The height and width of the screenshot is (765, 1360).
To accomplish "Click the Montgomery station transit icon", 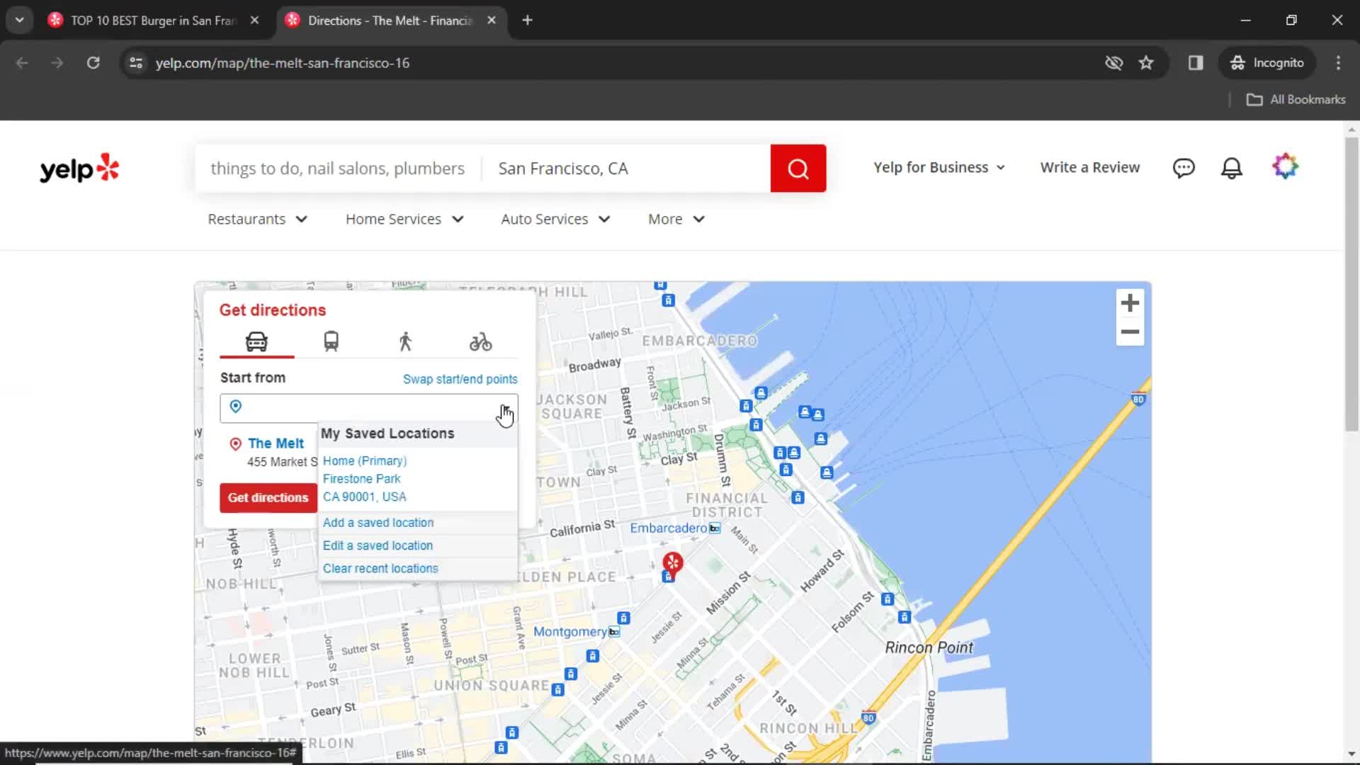I will [x=614, y=632].
